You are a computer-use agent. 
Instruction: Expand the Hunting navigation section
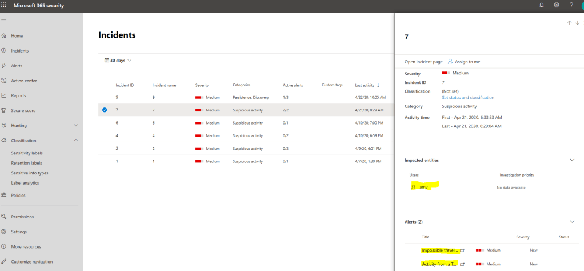pyautogui.click(x=76, y=125)
